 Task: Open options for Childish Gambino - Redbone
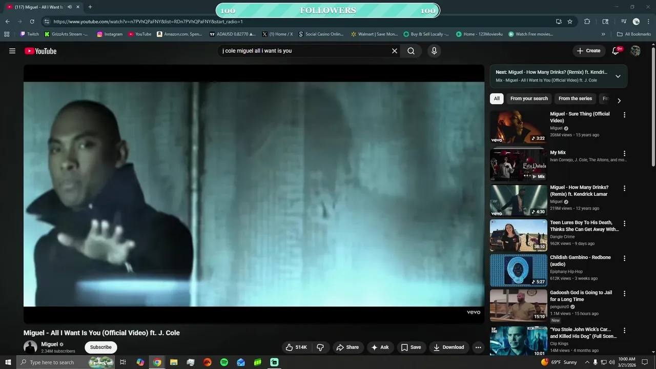[x=624, y=258]
